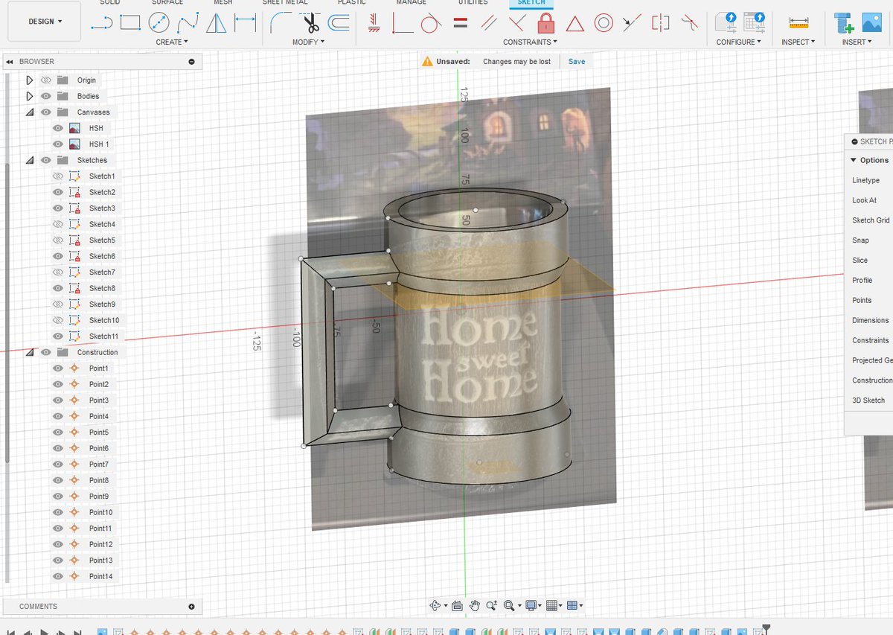Apply the Midpoint triangle constraint
Screen dimensions: 893x635
coord(574,23)
